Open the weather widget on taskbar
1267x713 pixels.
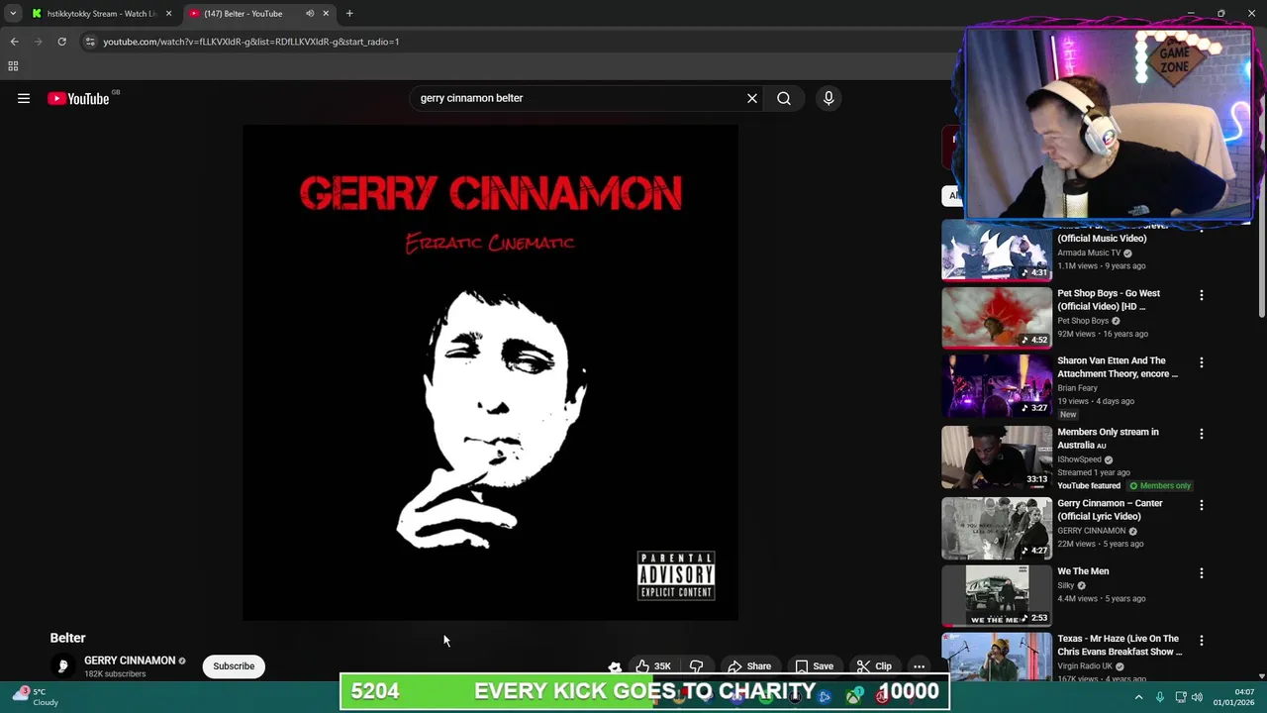pyautogui.click(x=34, y=697)
